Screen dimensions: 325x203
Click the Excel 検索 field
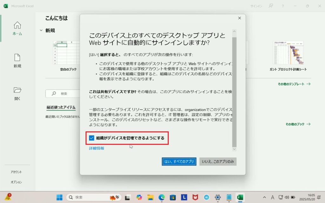coord(63,93)
